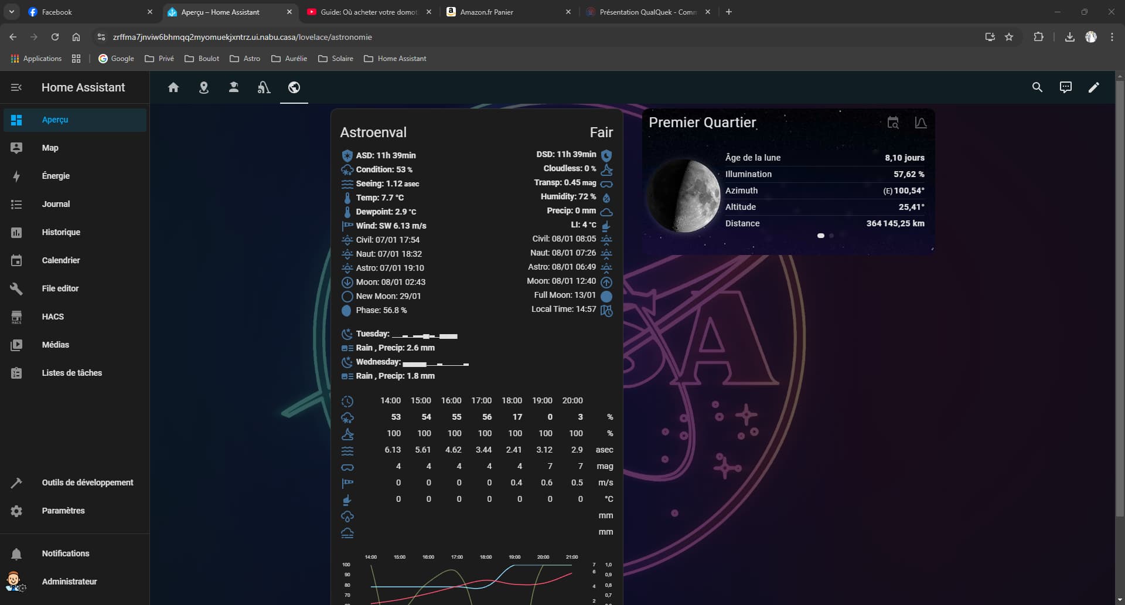Open the Astro bookmarks folder
1125x605 pixels.
coord(246,59)
